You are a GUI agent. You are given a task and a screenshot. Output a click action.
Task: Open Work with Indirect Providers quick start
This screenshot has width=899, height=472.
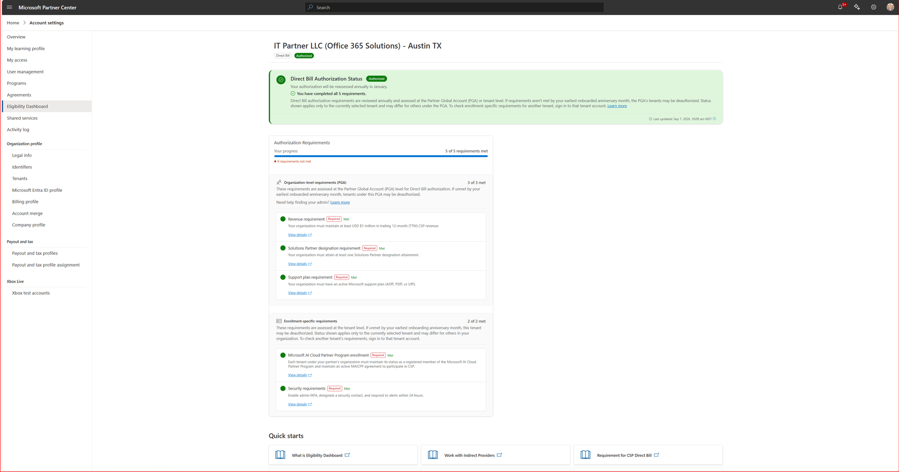tap(495, 455)
